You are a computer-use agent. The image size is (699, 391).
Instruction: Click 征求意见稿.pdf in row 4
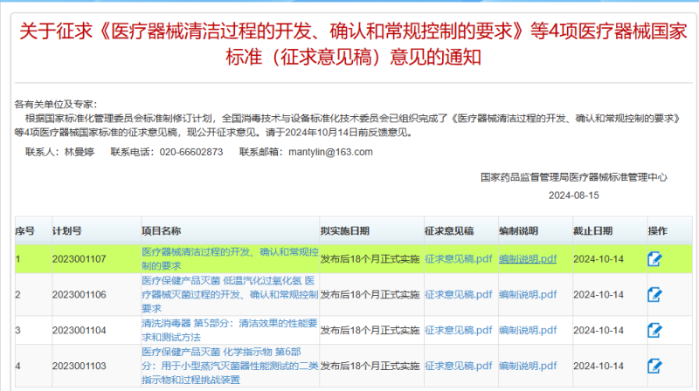point(458,366)
